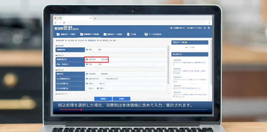Open この画面の使い方 help link

pos(178,28)
